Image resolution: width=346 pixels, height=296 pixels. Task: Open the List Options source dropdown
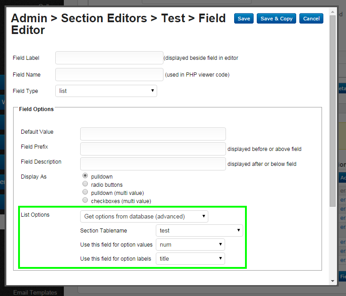click(x=144, y=216)
